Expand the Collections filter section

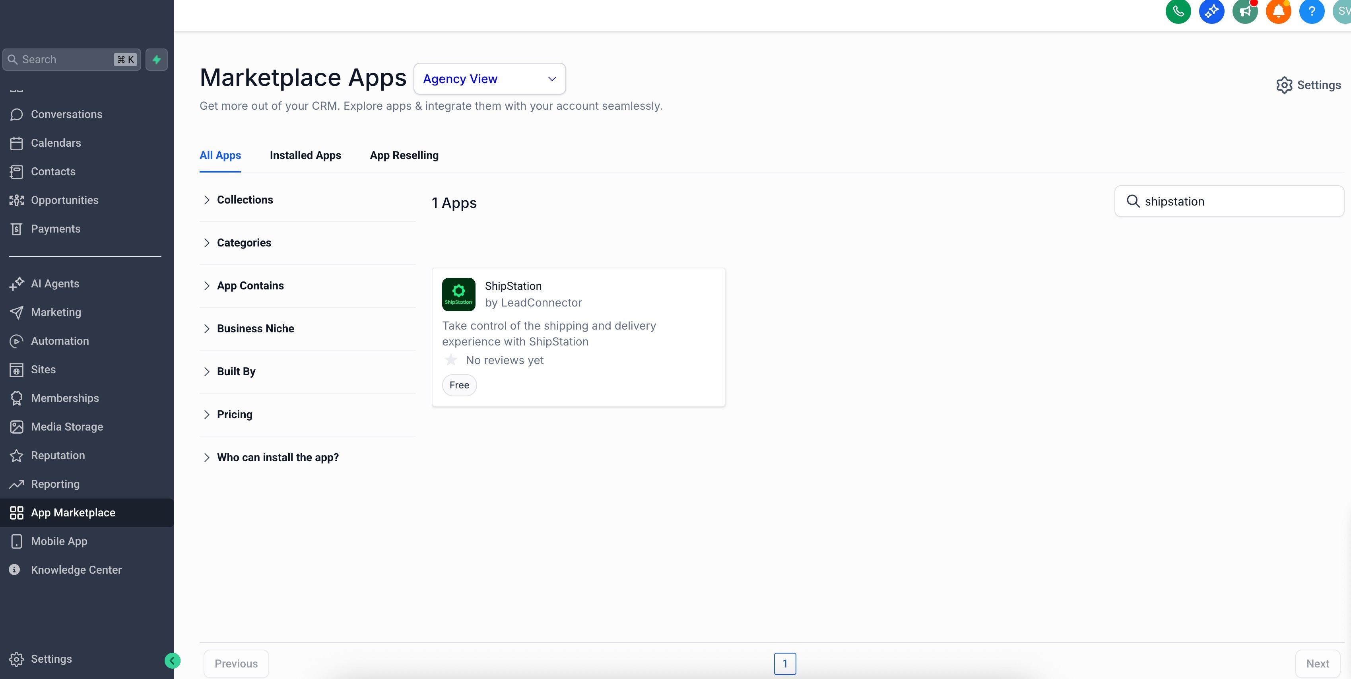(245, 200)
